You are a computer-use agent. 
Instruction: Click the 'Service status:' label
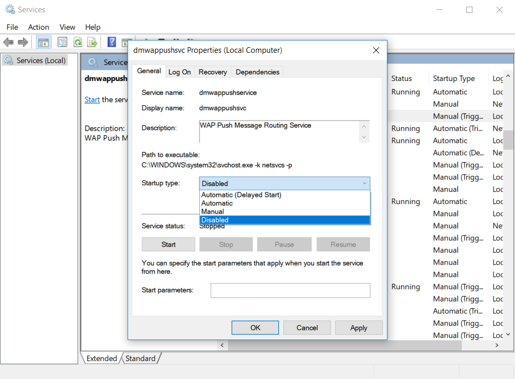[x=163, y=226]
